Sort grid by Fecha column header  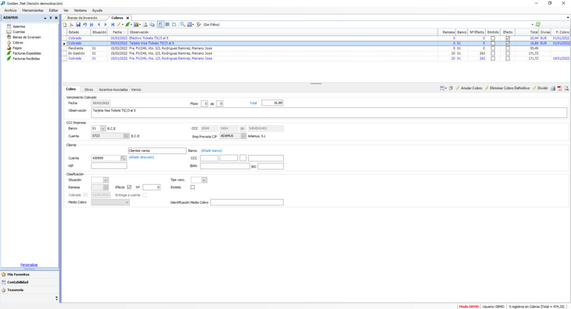[117, 32]
